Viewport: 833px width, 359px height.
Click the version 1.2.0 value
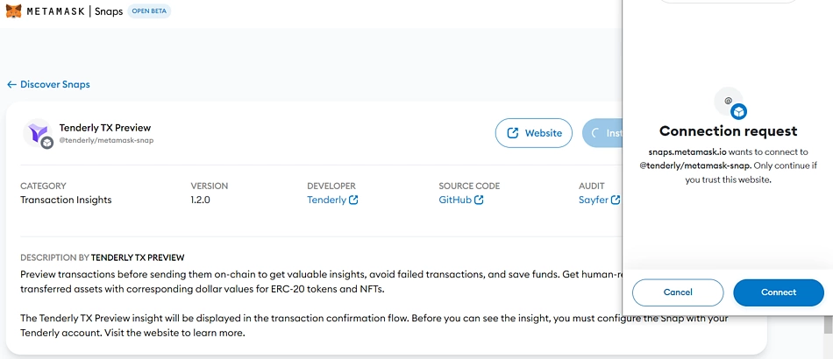pyautogui.click(x=200, y=200)
